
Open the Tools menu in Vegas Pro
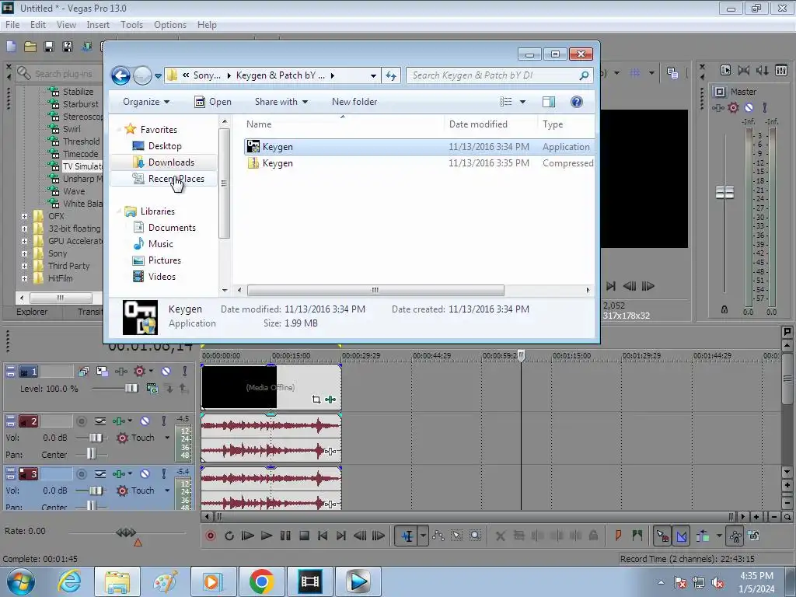[x=131, y=24]
